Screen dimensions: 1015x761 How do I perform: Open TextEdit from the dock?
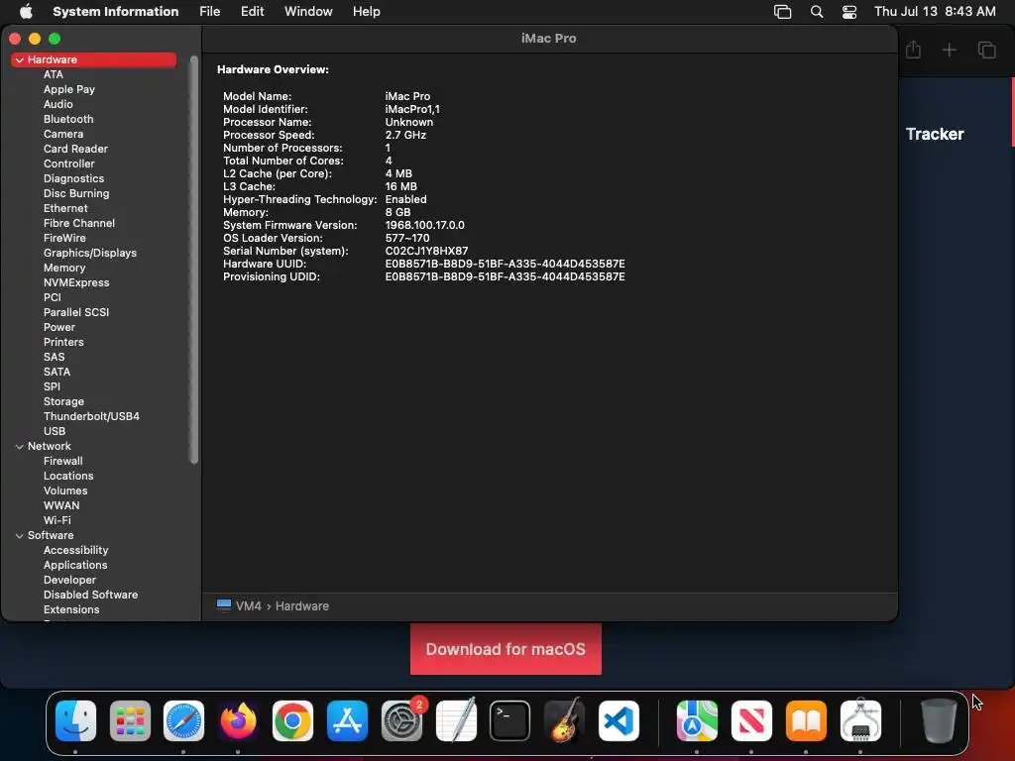pos(456,720)
